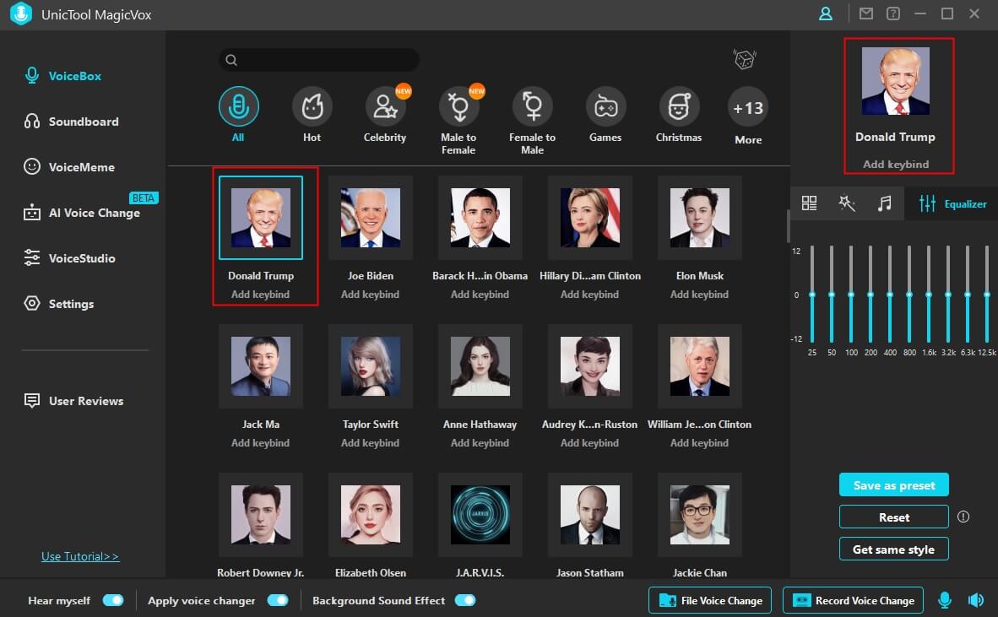This screenshot has height=617, width=998.
Task: Turn off Background Sound Effect toggle
Action: click(465, 600)
